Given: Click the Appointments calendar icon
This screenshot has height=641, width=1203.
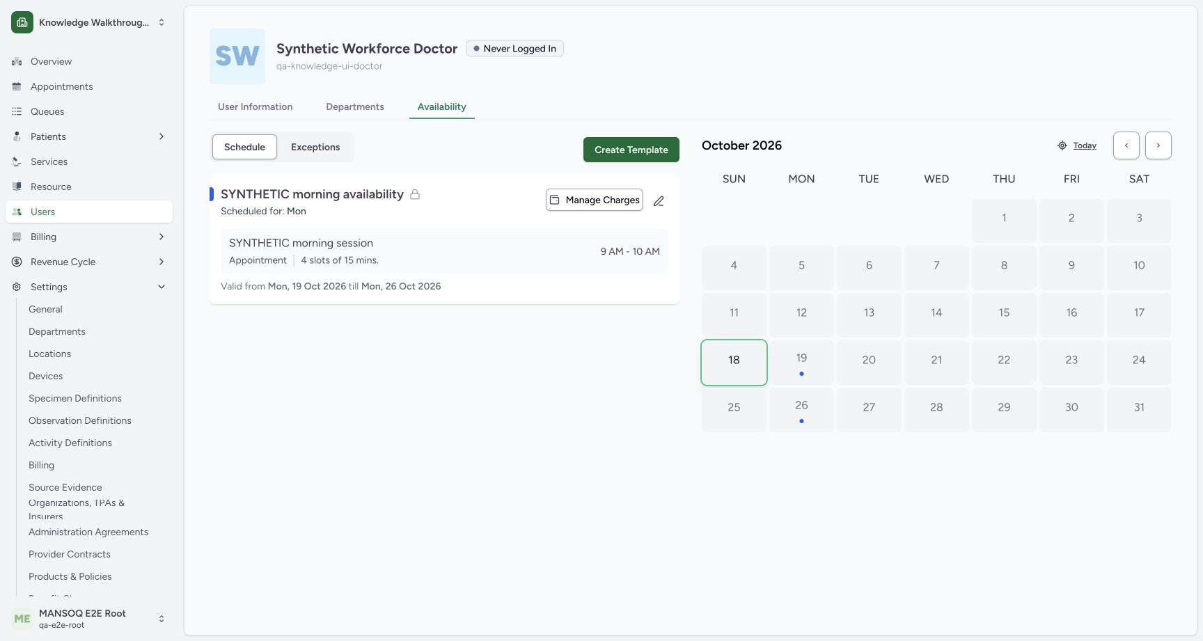Looking at the screenshot, I should [17, 86].
